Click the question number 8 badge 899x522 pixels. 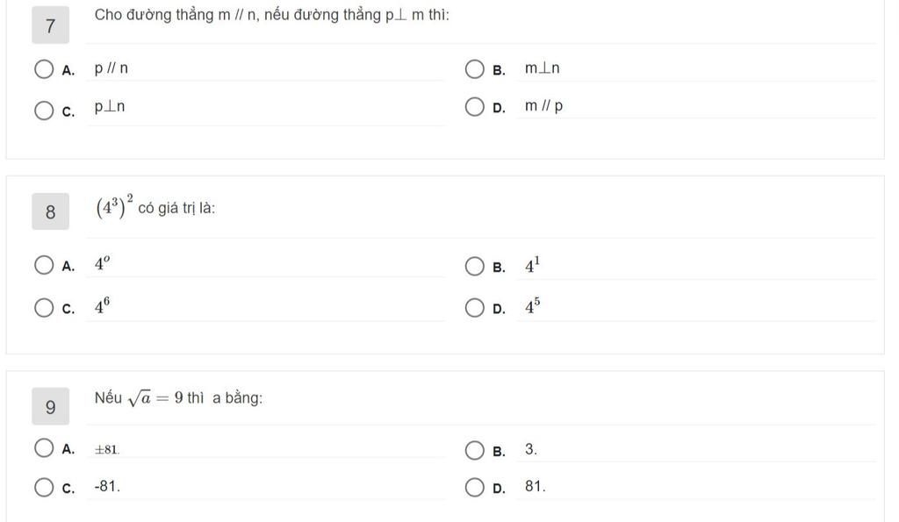(50, 211)
